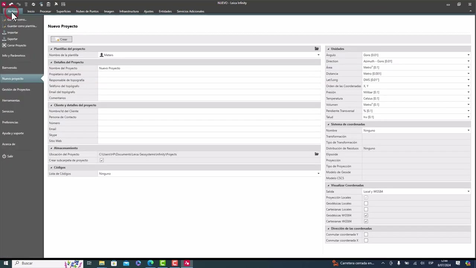The width and height of the screenshot is (476, 268).
Task: Click the Crear button
Action: click(x=61, y=39)
